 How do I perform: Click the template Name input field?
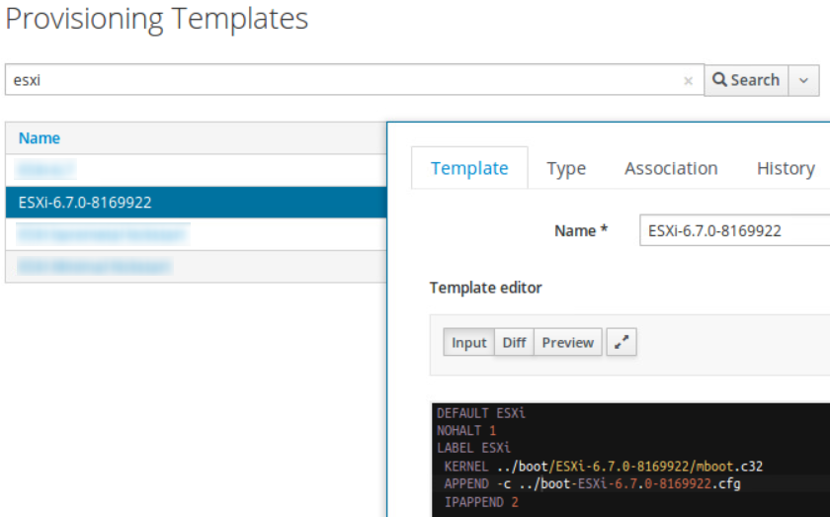coord(735,230)
